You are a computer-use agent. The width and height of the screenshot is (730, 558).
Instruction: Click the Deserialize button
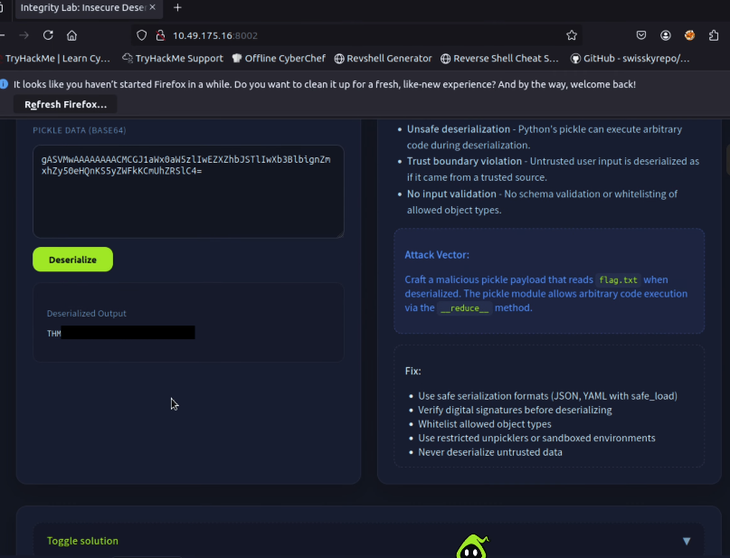(x=72, y=259)
